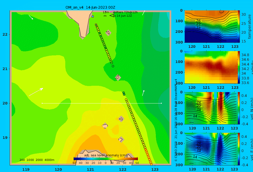Click the longitude label 119 on the main map
Viewport: 253px width, 172px height.
(26, 169)
